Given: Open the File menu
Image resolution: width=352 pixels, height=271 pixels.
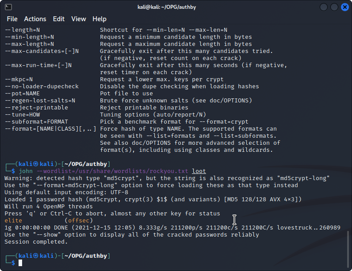Looking at the screenshot, I should [x=12, y=19].
